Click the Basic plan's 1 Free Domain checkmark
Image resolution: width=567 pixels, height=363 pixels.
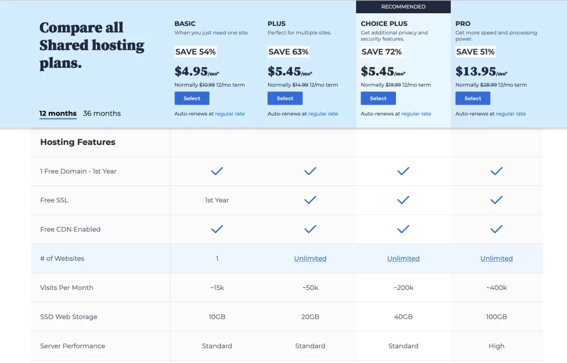pyautogui.click(x=217, y=171)
